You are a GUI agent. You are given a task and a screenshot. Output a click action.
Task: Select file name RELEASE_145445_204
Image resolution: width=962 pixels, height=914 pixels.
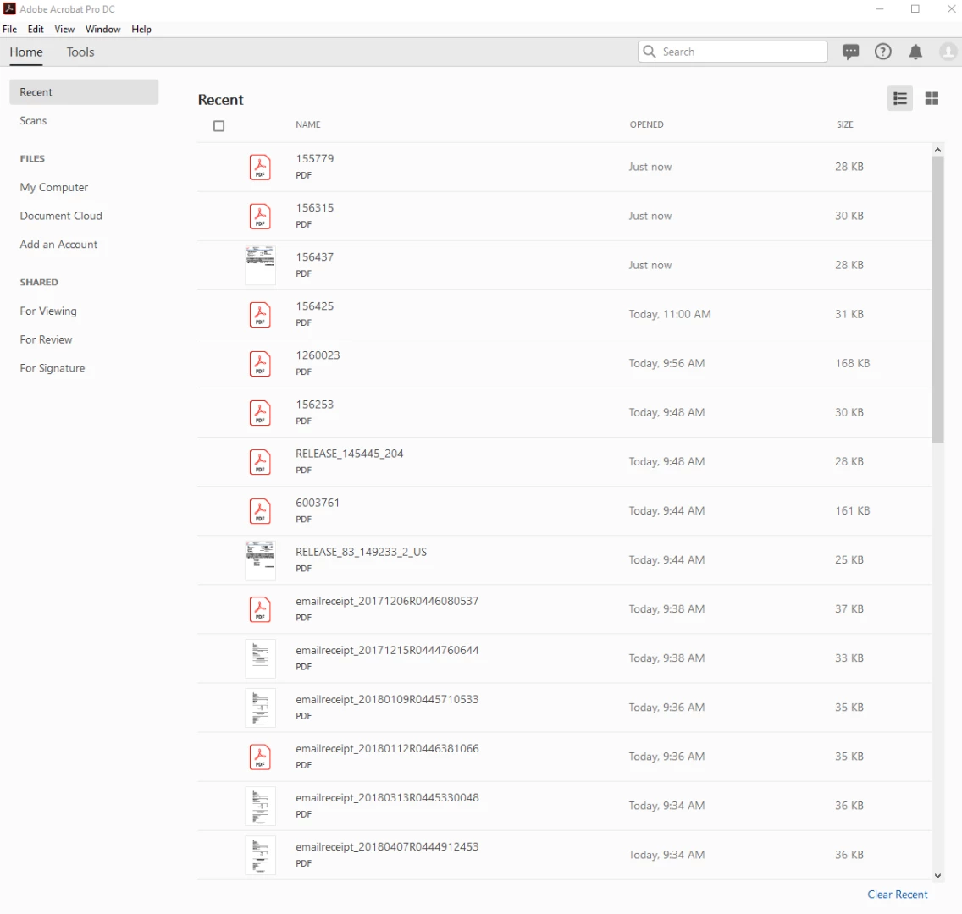tap(349, 454)
